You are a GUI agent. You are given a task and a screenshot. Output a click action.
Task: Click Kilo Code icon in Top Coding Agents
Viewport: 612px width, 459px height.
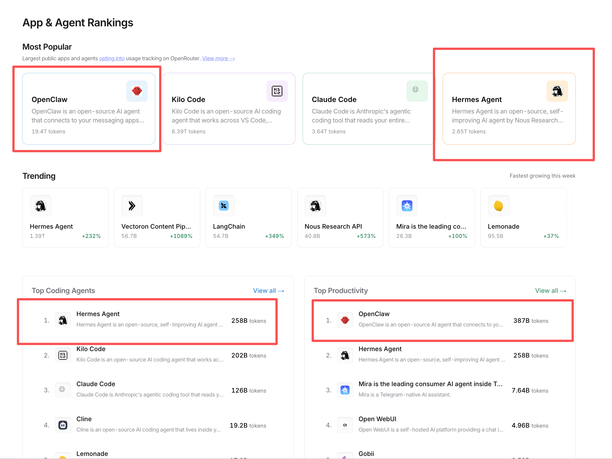[x=63, y=355]
